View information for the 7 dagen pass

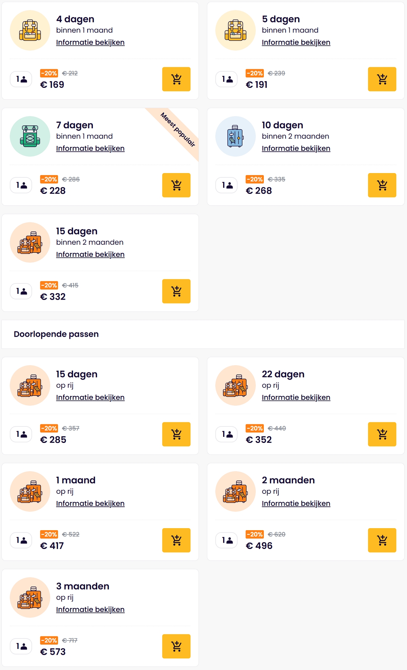90,148
